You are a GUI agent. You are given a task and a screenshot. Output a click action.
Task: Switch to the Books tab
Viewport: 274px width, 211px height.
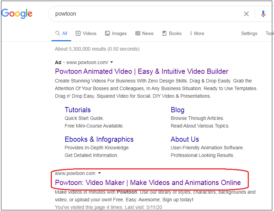point(172,33)
